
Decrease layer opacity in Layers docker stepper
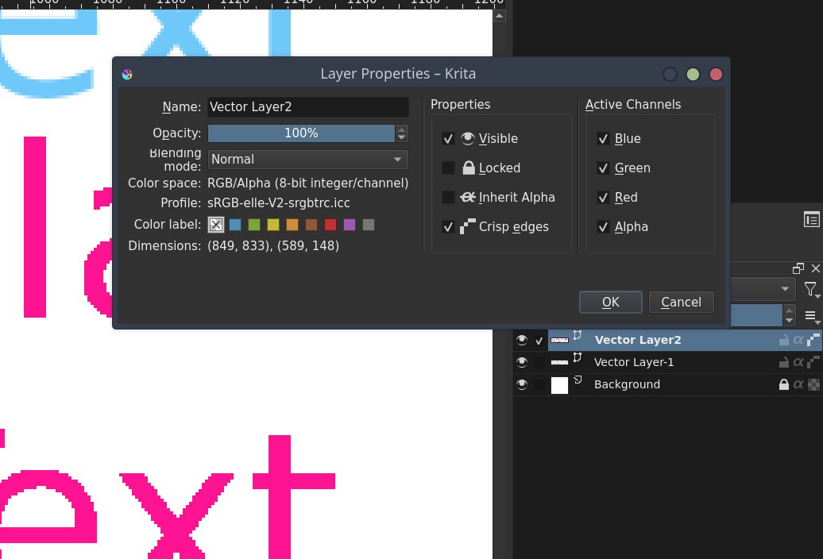click(790, 321)
